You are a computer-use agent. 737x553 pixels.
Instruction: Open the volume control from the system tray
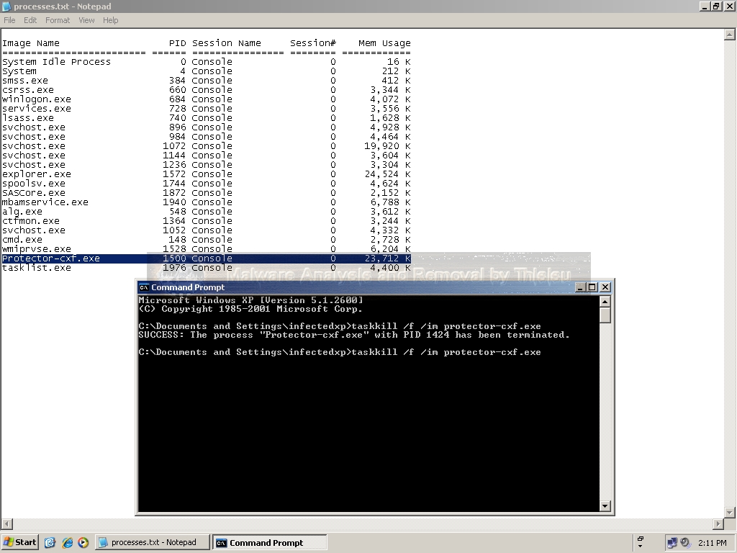point(685,542)
